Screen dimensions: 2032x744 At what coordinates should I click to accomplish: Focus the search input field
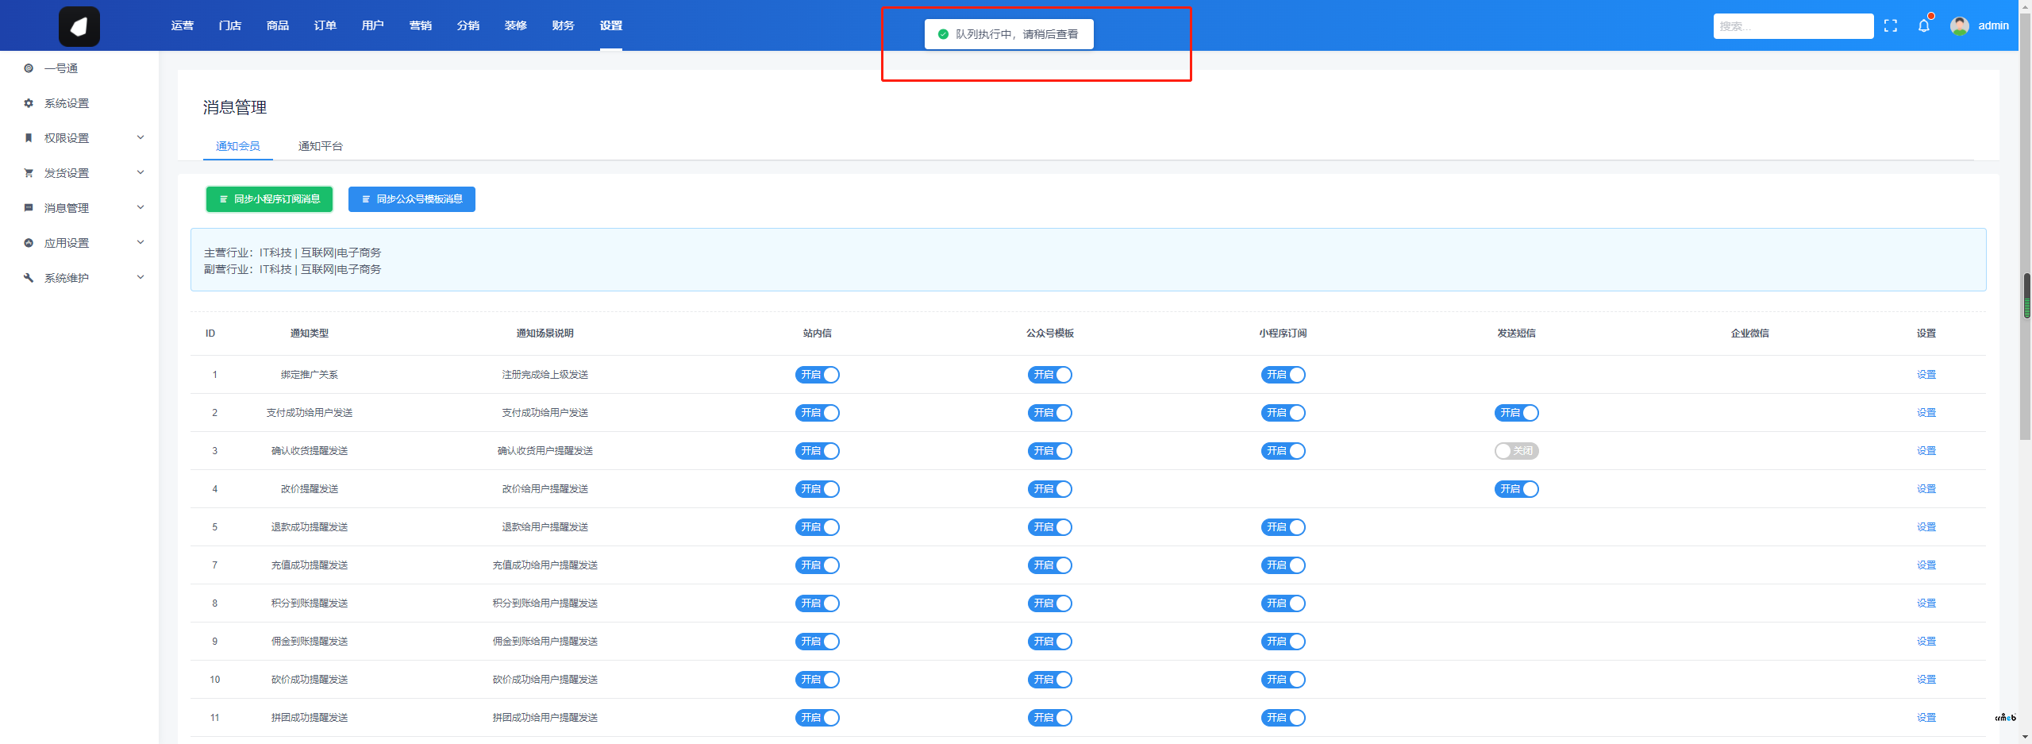(x=1792, y=26)
